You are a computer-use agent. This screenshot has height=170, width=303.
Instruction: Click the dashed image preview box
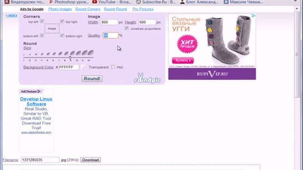click(x=52, y=28)
